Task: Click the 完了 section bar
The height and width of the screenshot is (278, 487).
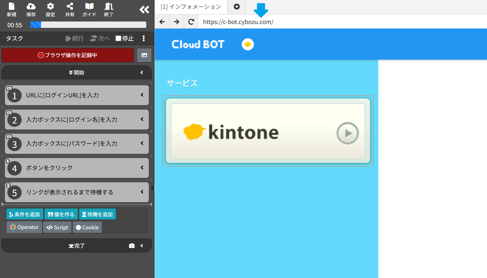Action: click(x=77, y=246)
